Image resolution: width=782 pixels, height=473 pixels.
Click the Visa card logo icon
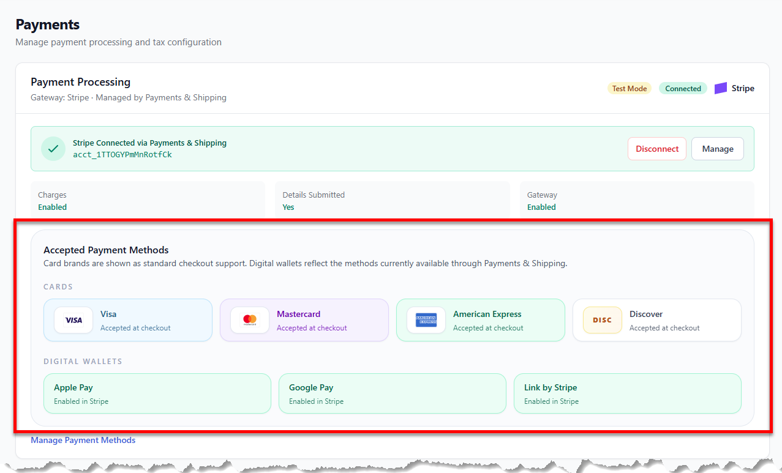click(73, 320)
